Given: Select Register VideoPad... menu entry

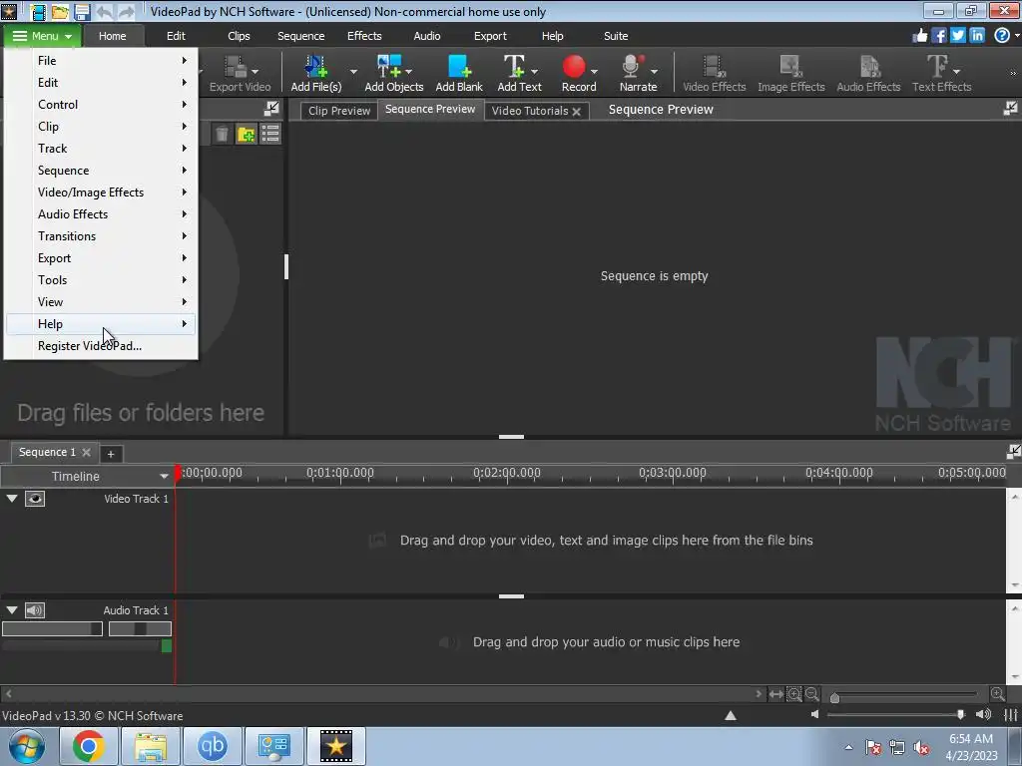Looking at the screenshot, I should [101, 346].
